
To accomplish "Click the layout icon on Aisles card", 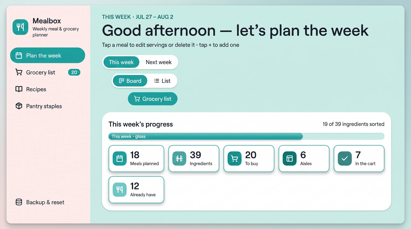I will coord(290,158).
